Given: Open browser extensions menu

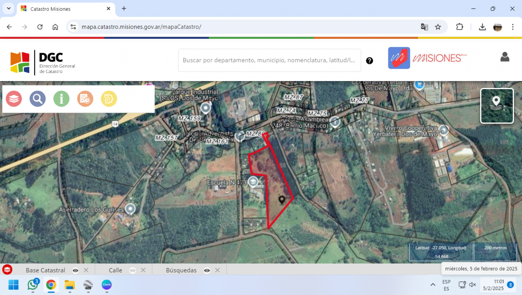Looking at the screenshot, I should [460, 27].
